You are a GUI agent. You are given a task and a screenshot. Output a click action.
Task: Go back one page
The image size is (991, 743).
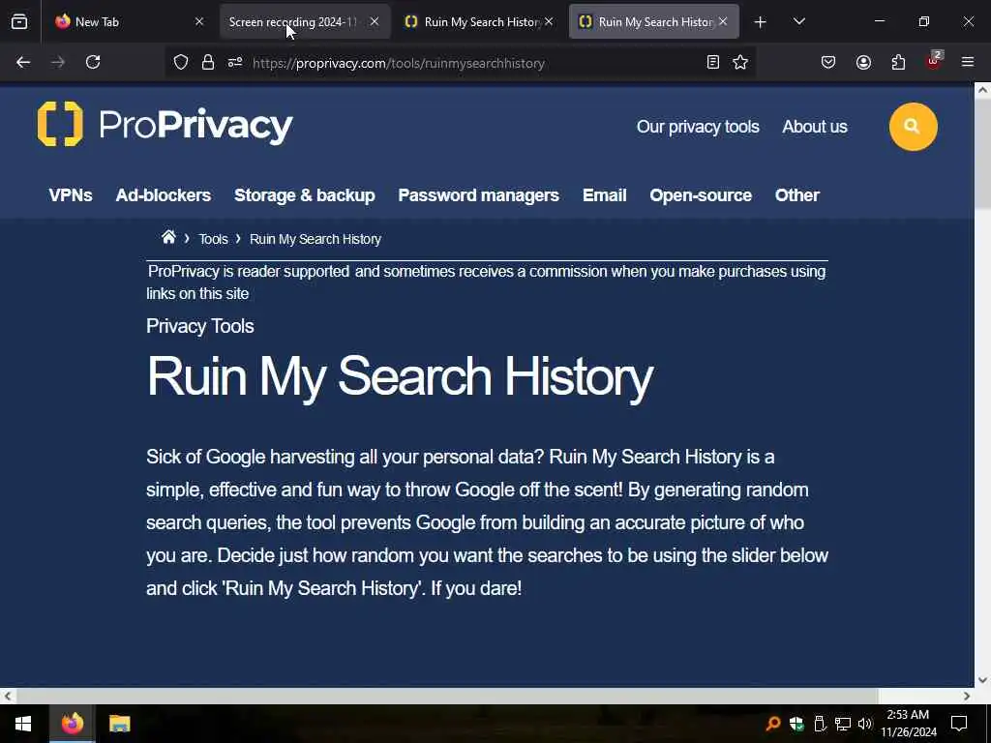pyautogui.click(x=23, y=62)
